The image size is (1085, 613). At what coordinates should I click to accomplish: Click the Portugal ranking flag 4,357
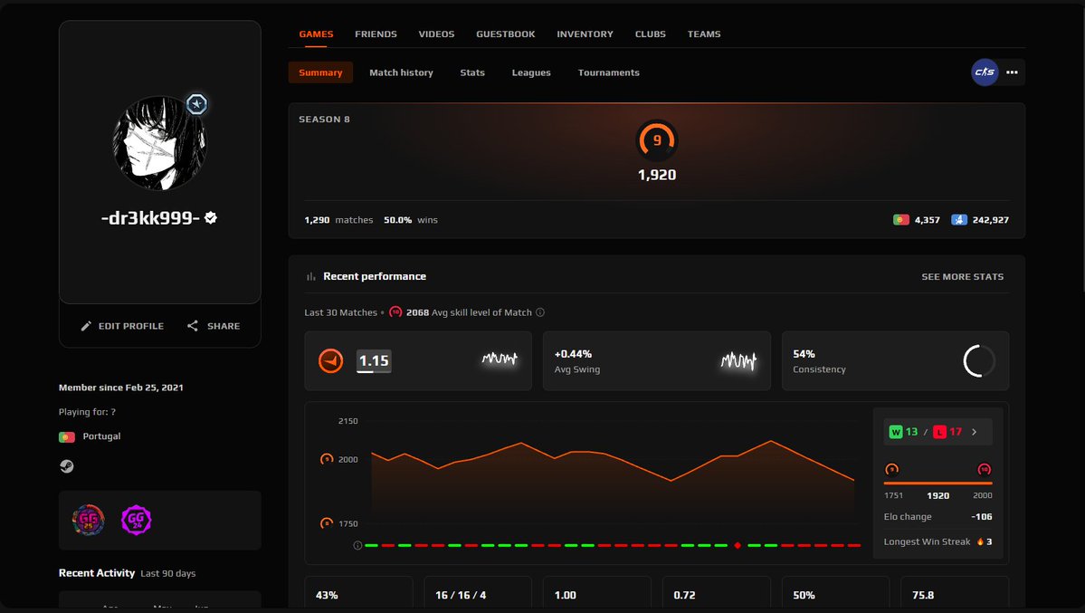point(901,219)
